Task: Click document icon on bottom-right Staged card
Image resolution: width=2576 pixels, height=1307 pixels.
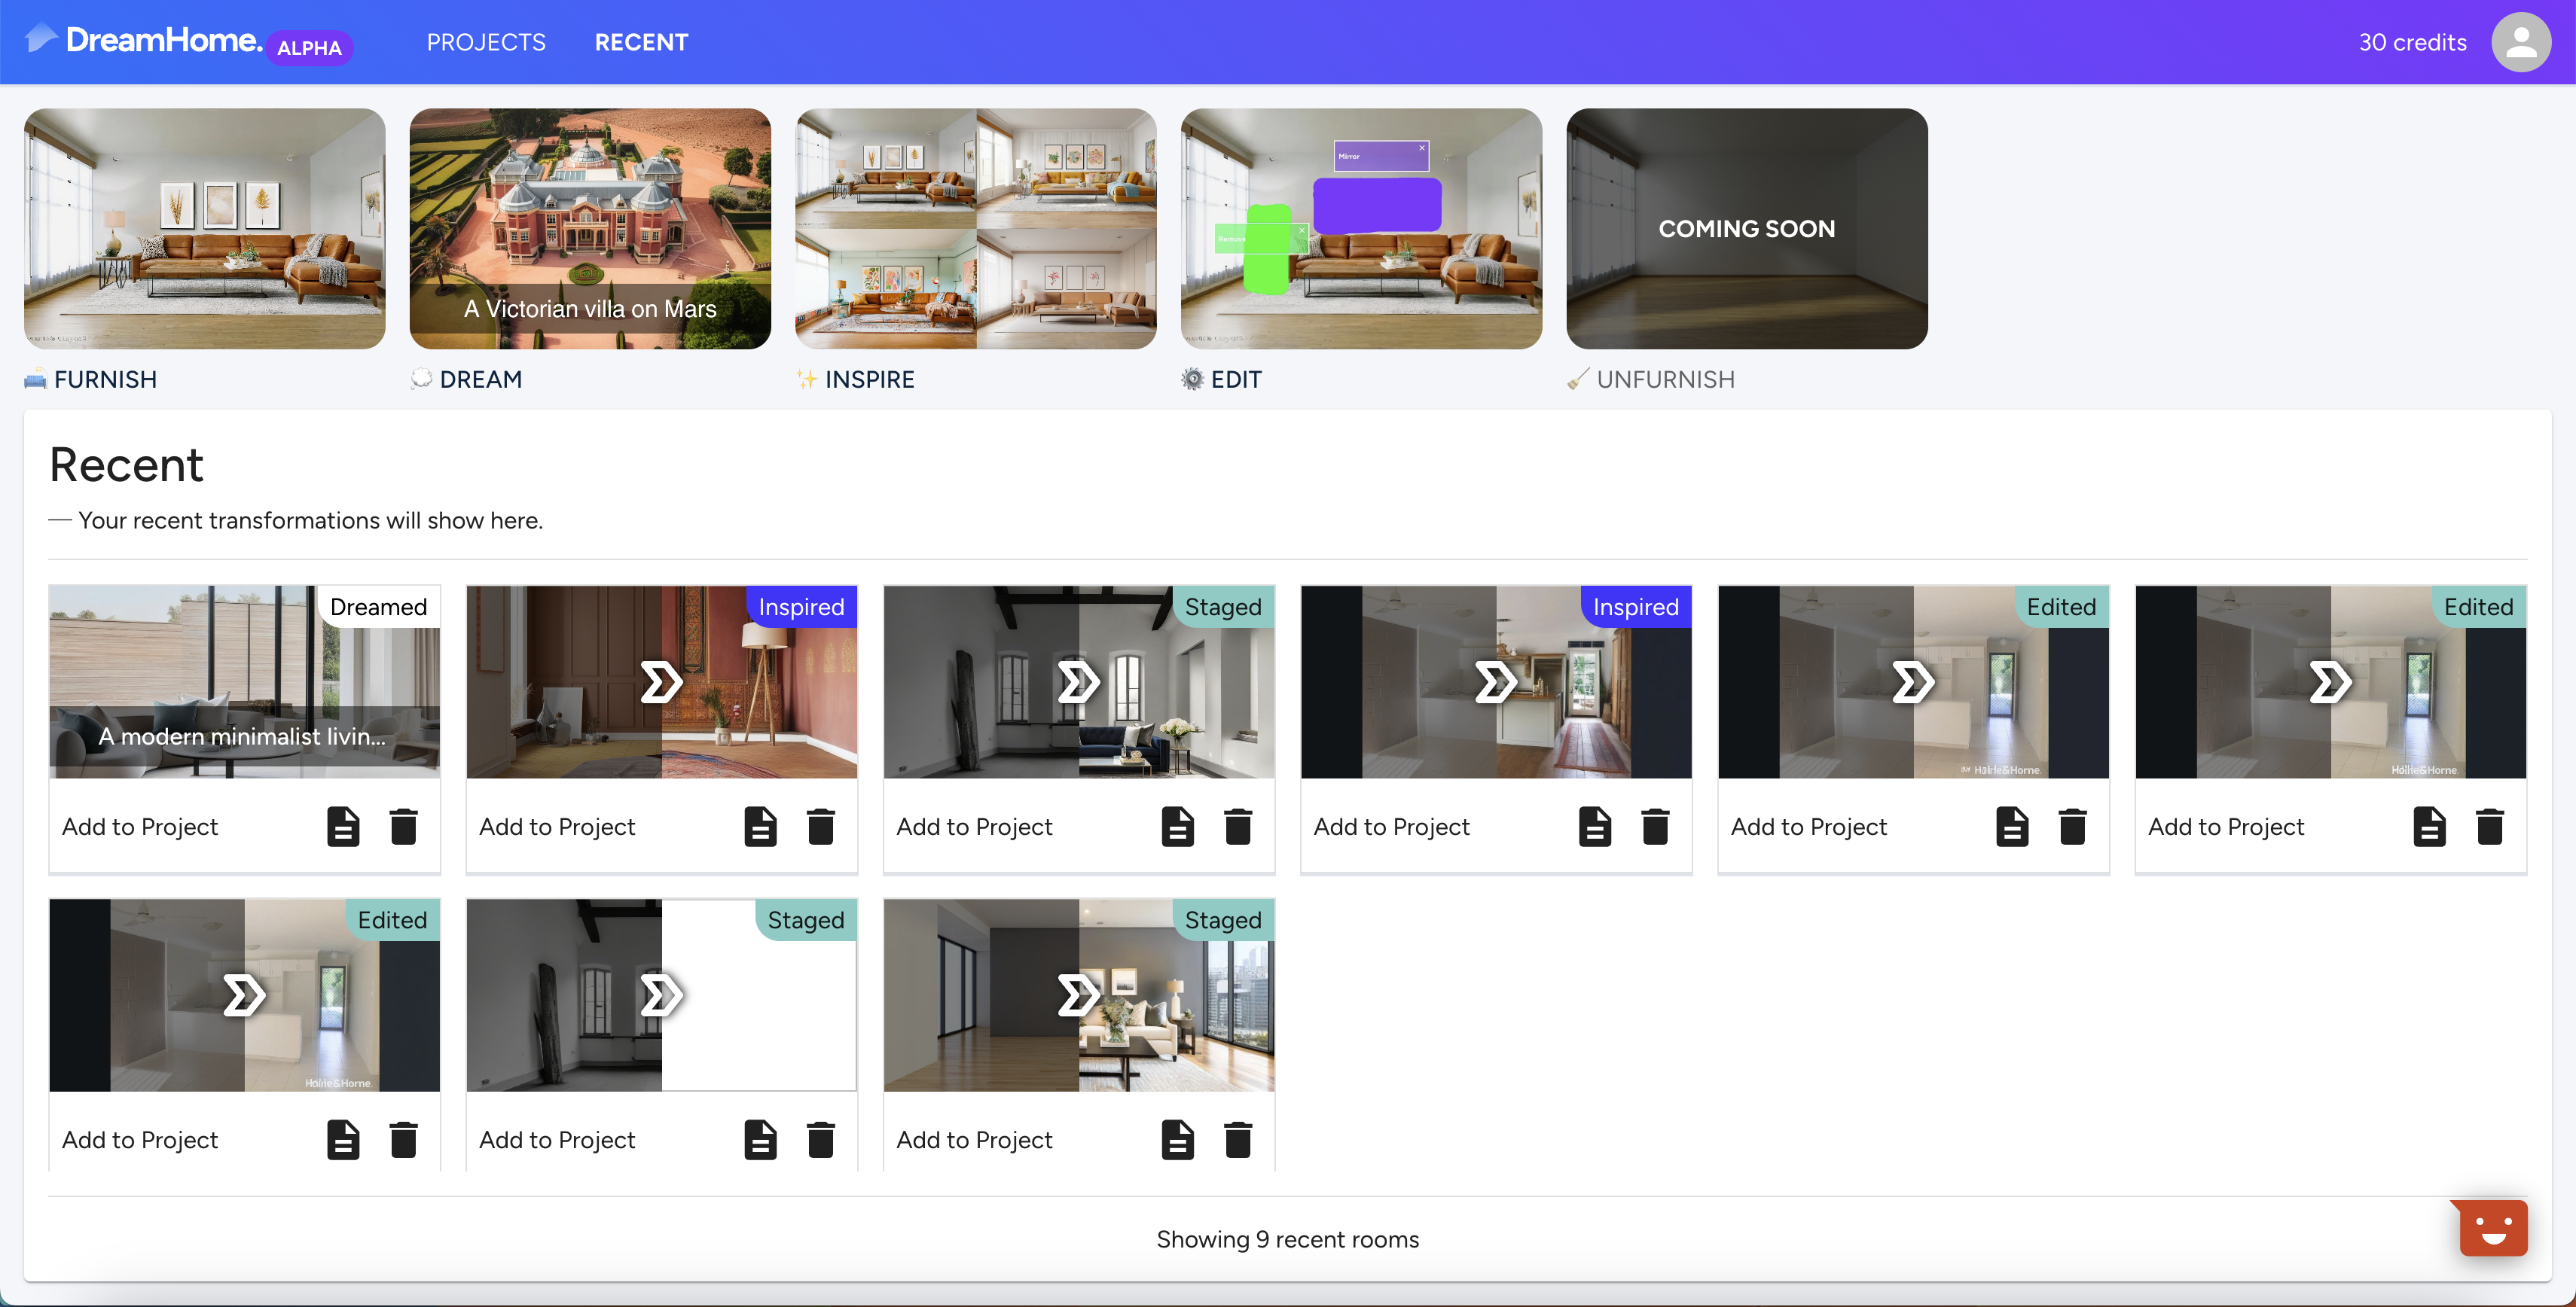Action: (x=1177, y=1139)
